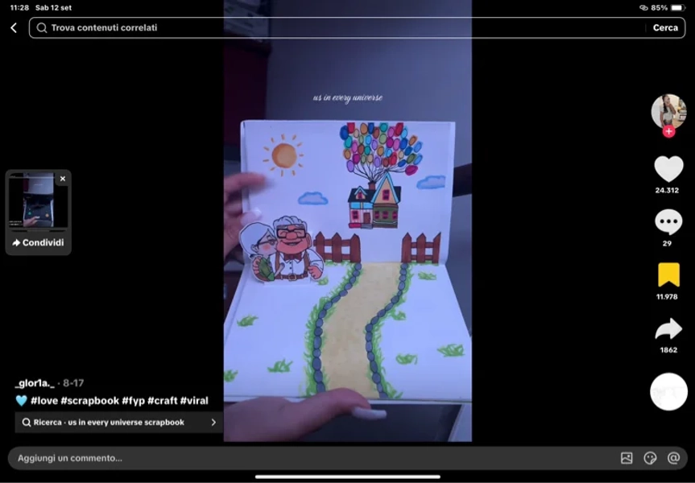Screen dimensions: 695x483
Task: Click the 1862 shares count
Action: point(668,350)
